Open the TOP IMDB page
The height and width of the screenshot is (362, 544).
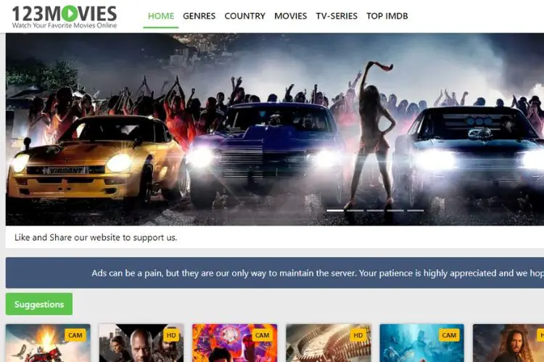point(387,16)
